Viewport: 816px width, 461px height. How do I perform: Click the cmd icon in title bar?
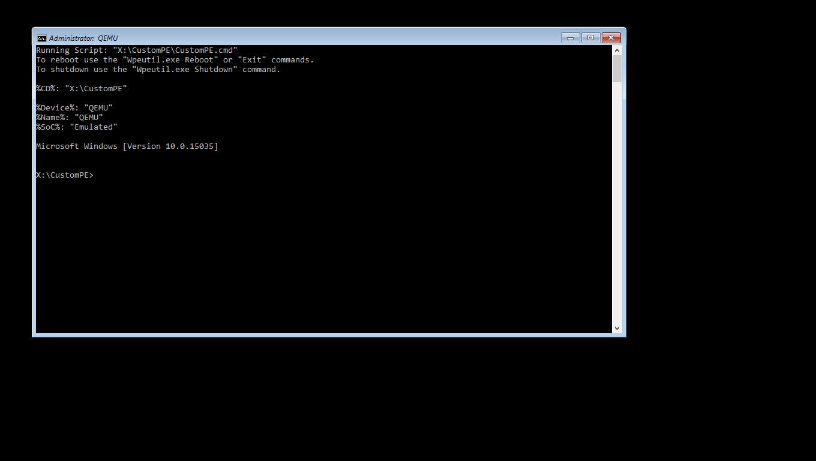[41, 38]
